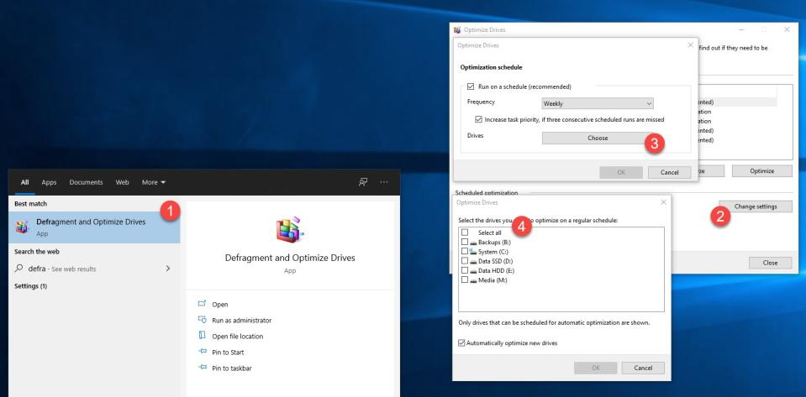Open the Frequency Weekly dropdown

coord(598,103)
